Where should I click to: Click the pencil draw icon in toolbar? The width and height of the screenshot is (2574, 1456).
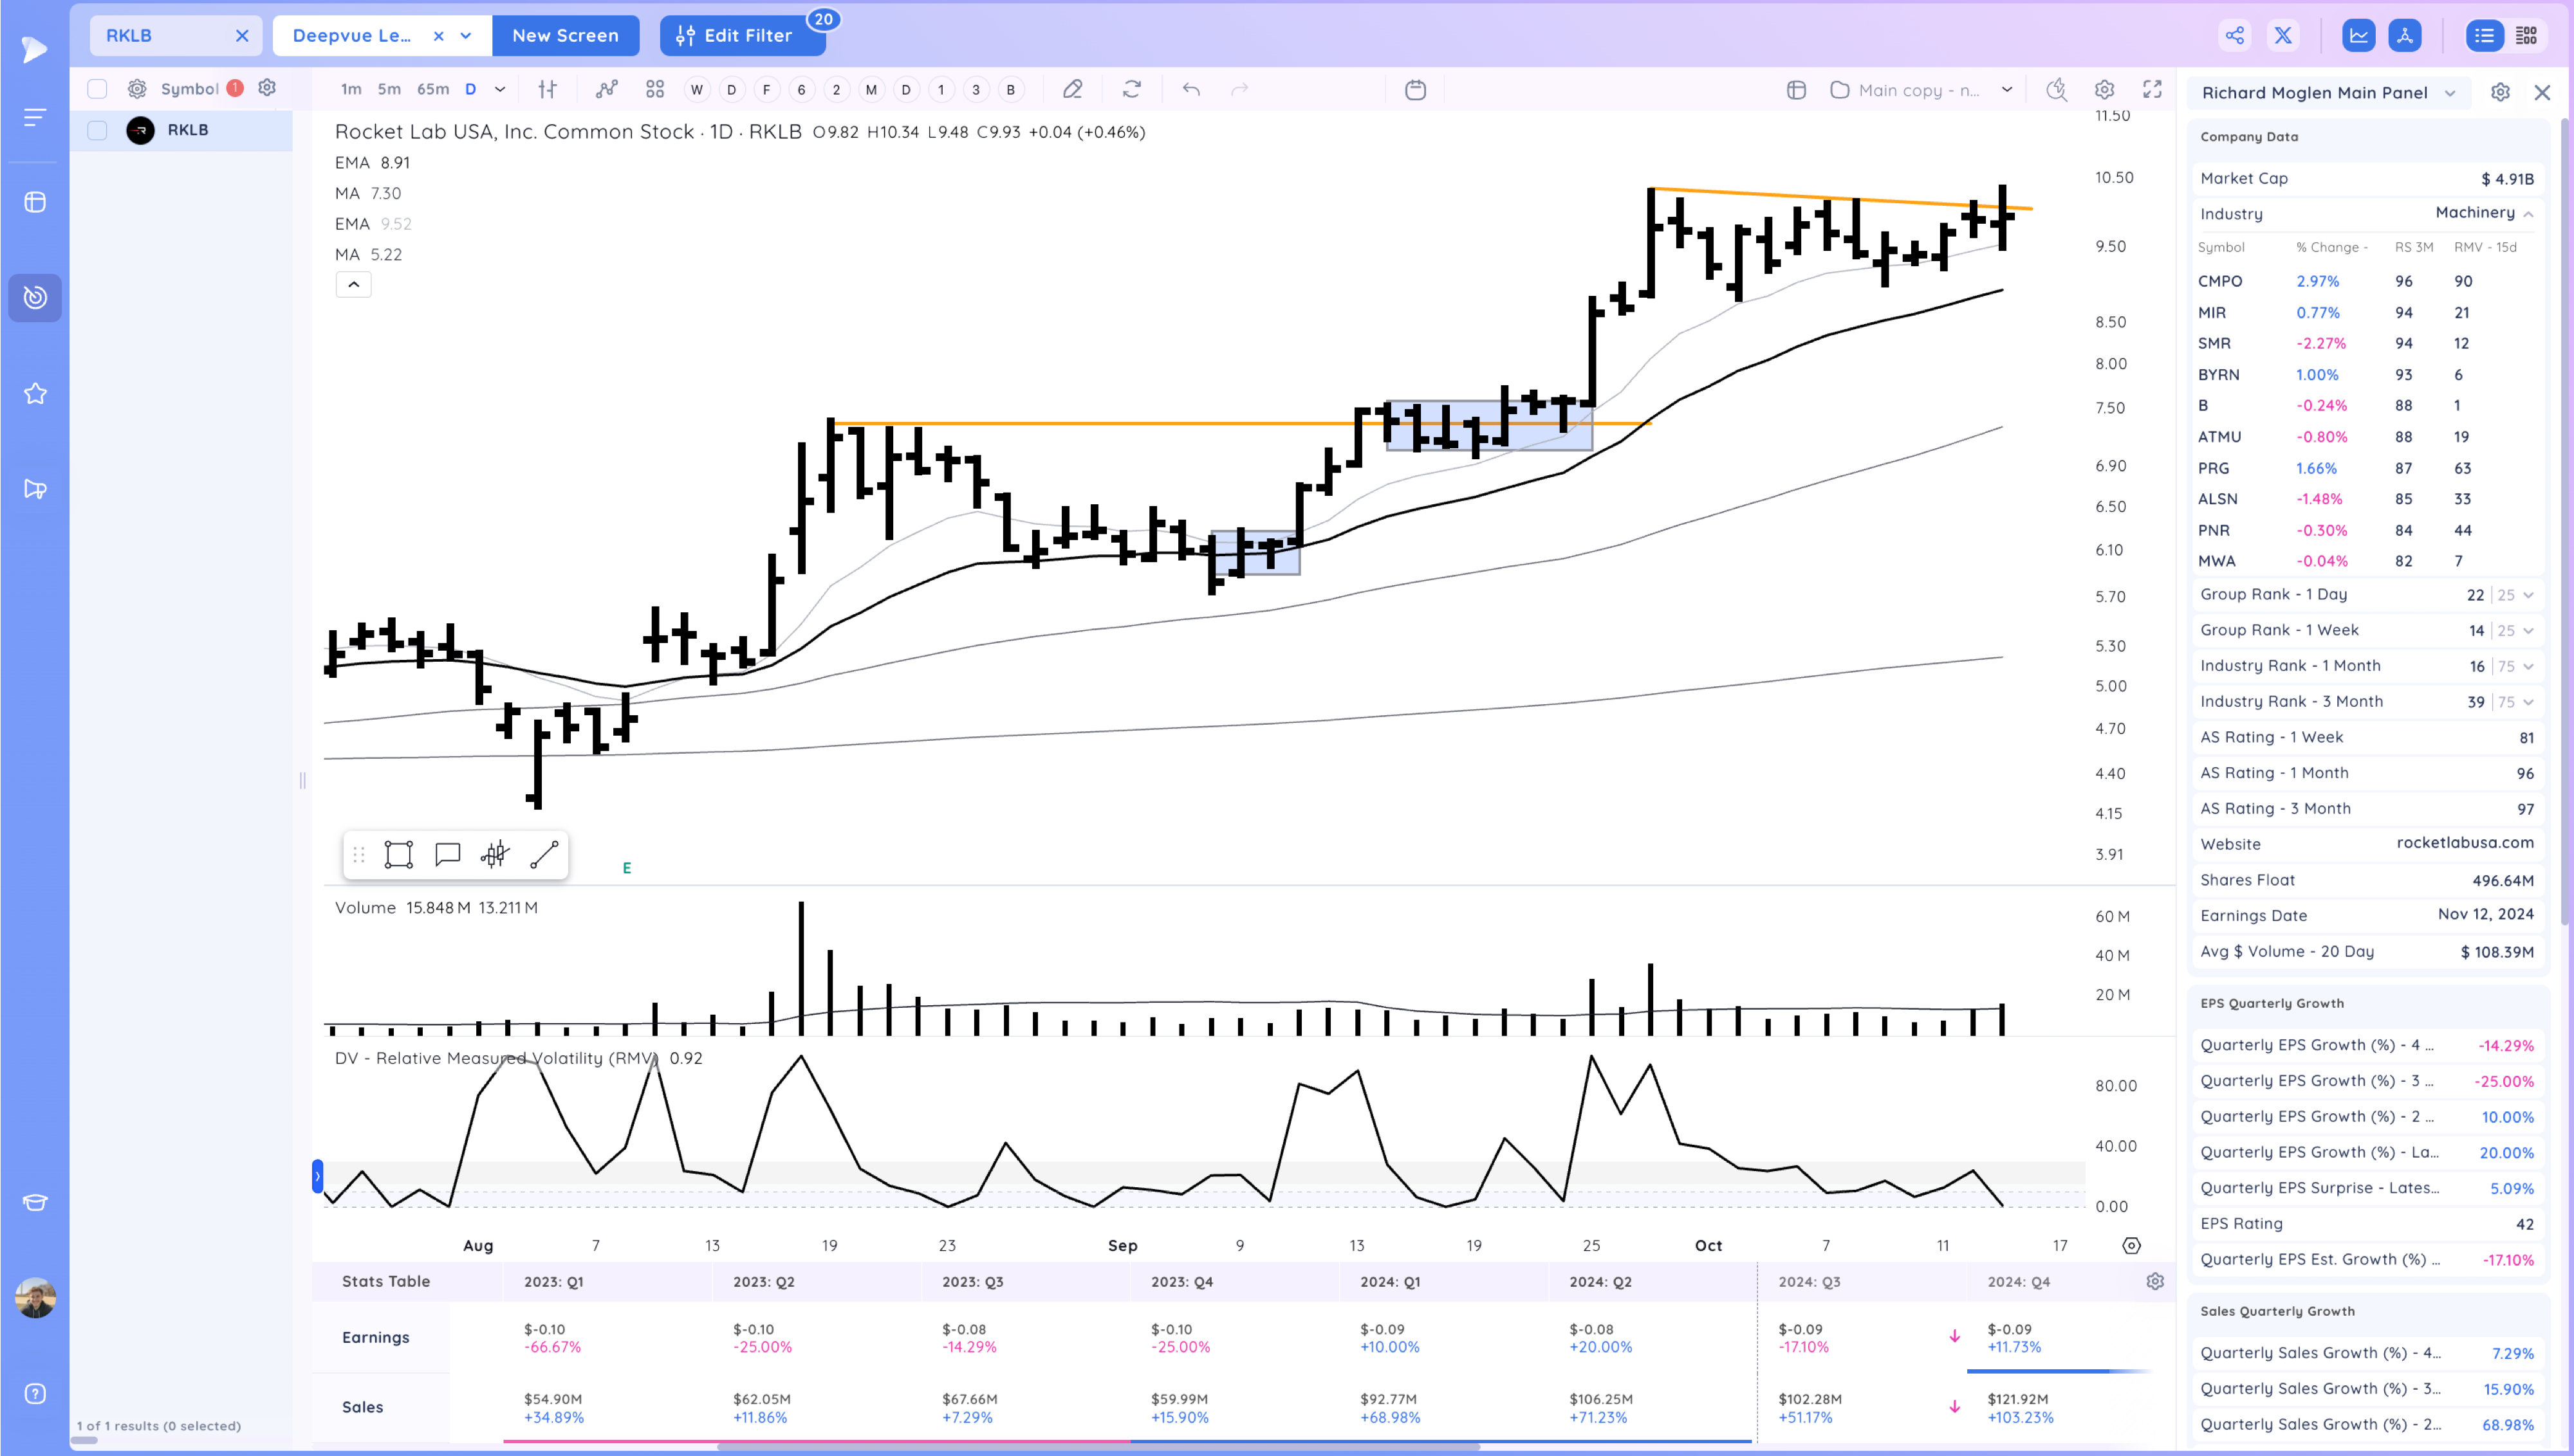point(1073,90)
